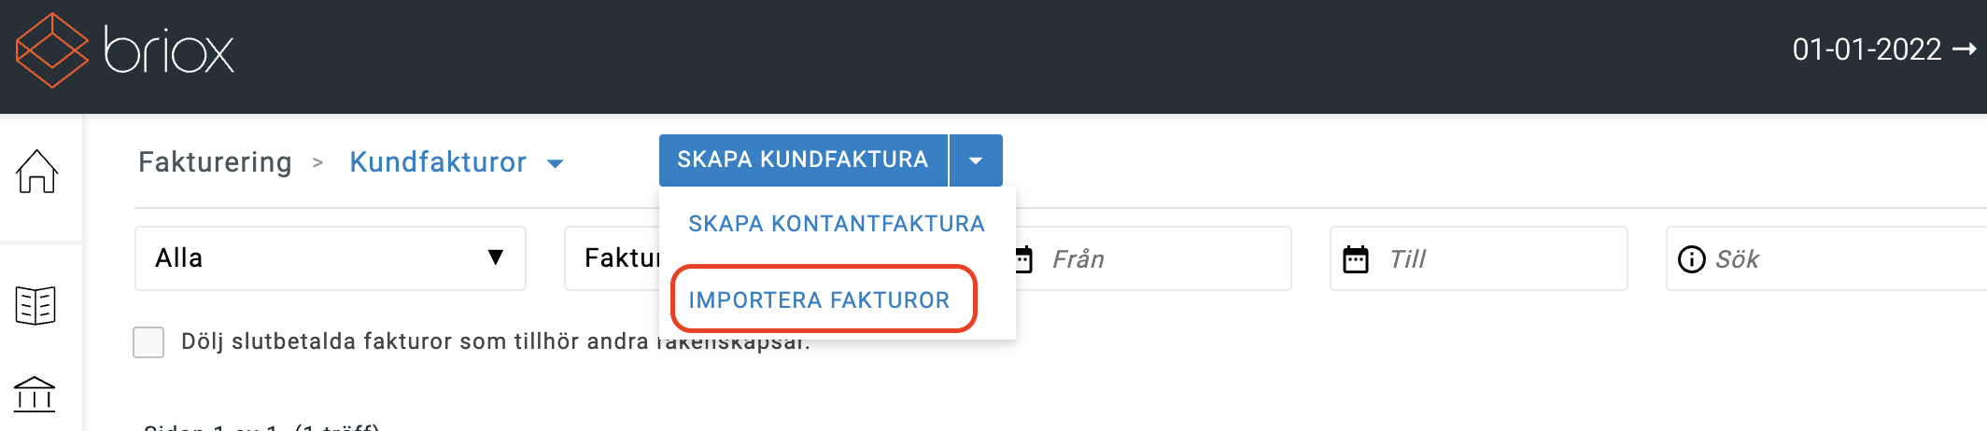Open the Alla filter dropdown
Viewport: 1987px width, 431px height.
pos(331,258)
